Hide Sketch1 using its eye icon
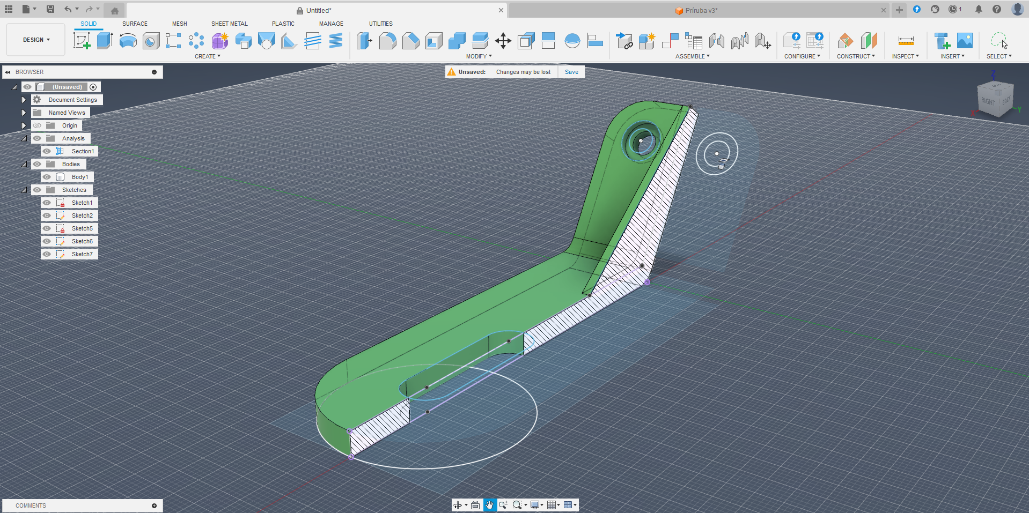Screen dimensions: 1029x513 tap(47, 203)
